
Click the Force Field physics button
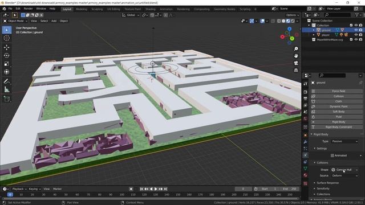click(336, 91)
